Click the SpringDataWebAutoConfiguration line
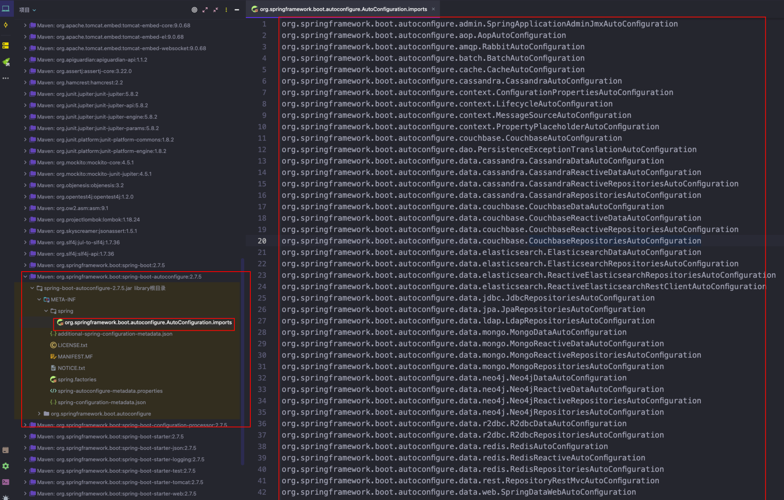Viewport: 784px width, 500px height. (459, 492)
